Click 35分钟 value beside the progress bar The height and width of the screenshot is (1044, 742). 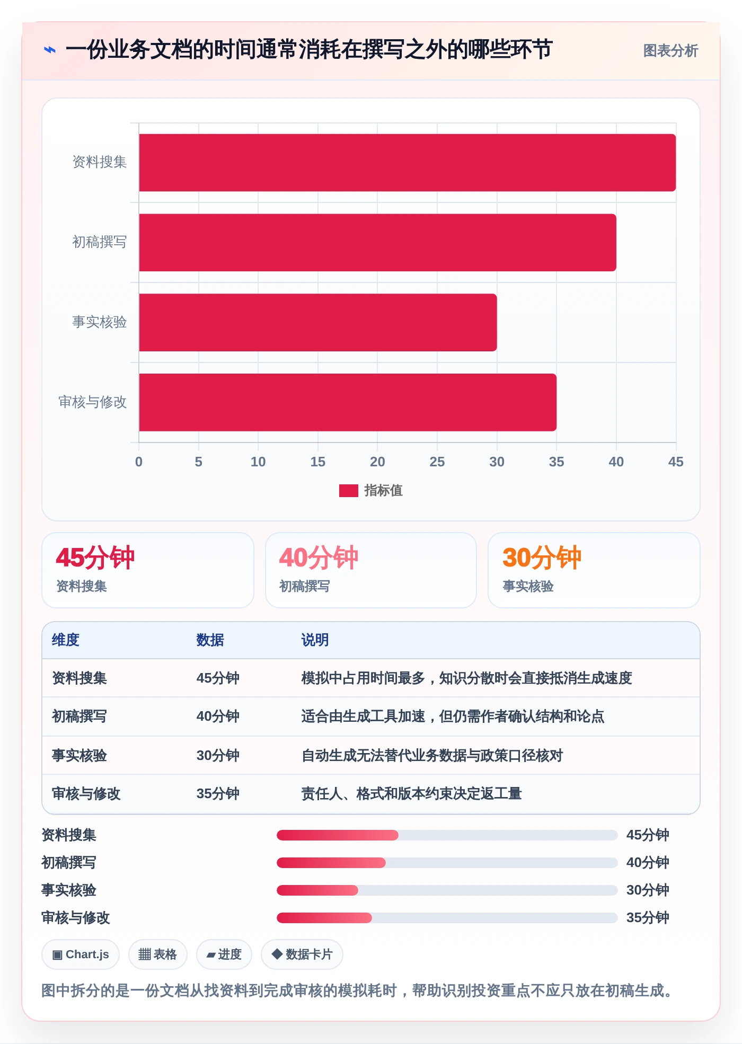(x=648, y=918)
